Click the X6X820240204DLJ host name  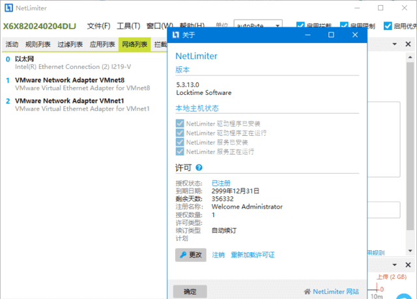tap(39, 26)
